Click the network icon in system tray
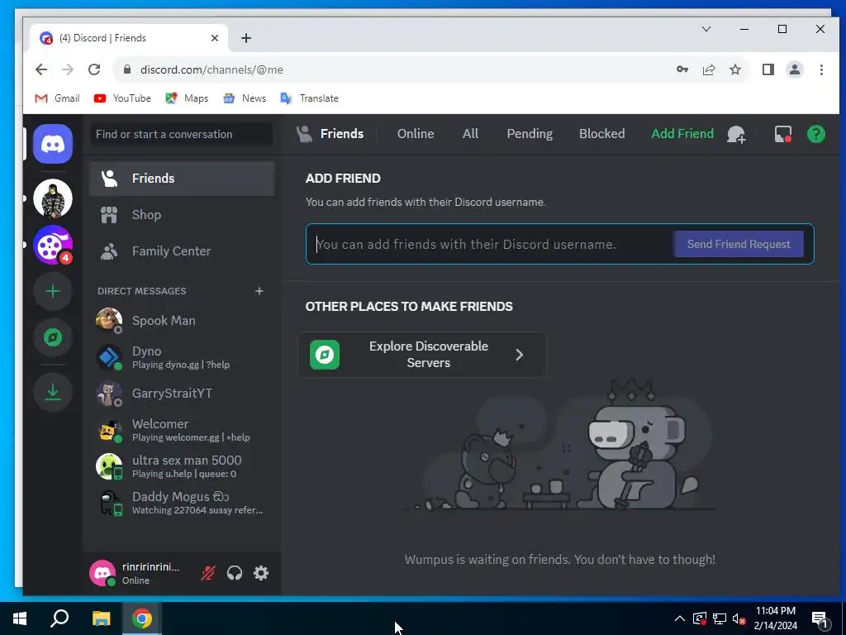Screen dimensions: 846x635 (x=720, y=618)
